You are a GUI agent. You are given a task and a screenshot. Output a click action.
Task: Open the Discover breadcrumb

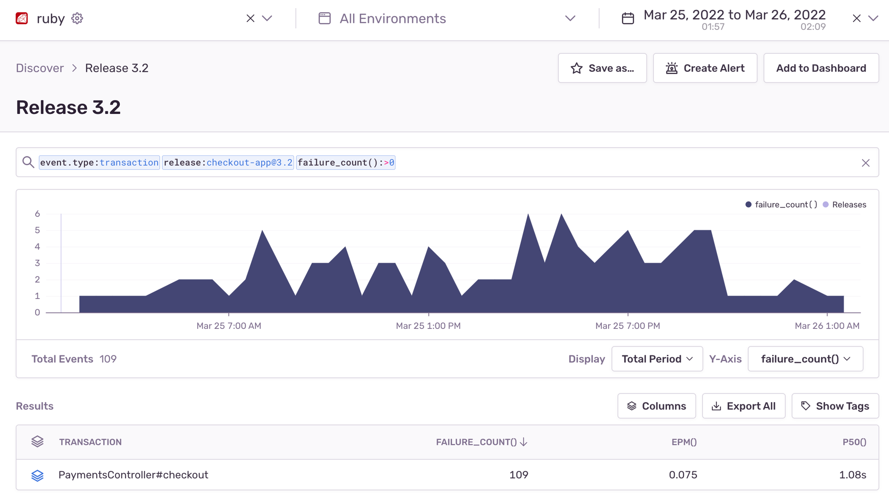tap(40, 68)
